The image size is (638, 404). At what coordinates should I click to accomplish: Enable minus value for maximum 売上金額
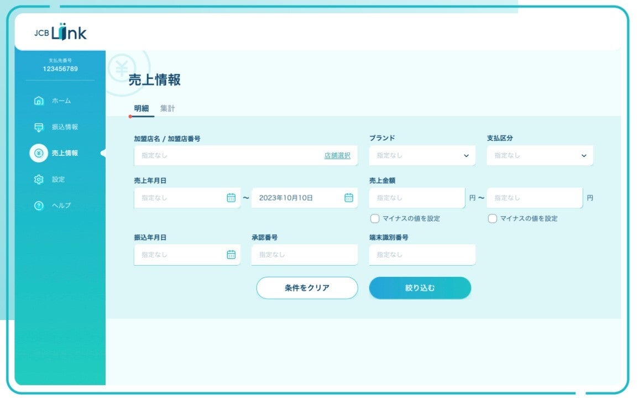pos(493,218)
